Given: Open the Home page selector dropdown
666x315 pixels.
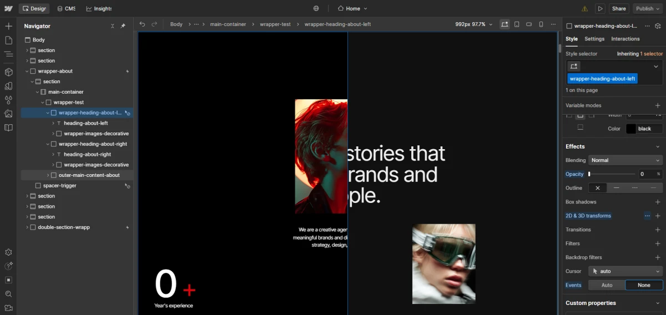Looking at the screenshot, I should tap(352, 8).
